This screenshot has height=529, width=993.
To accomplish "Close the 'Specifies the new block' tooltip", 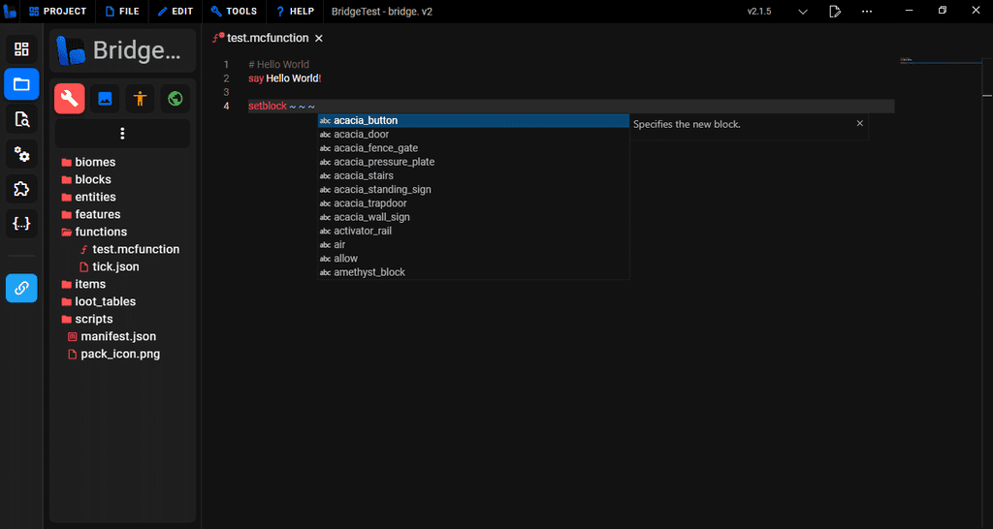I will (x=859, y=124).
